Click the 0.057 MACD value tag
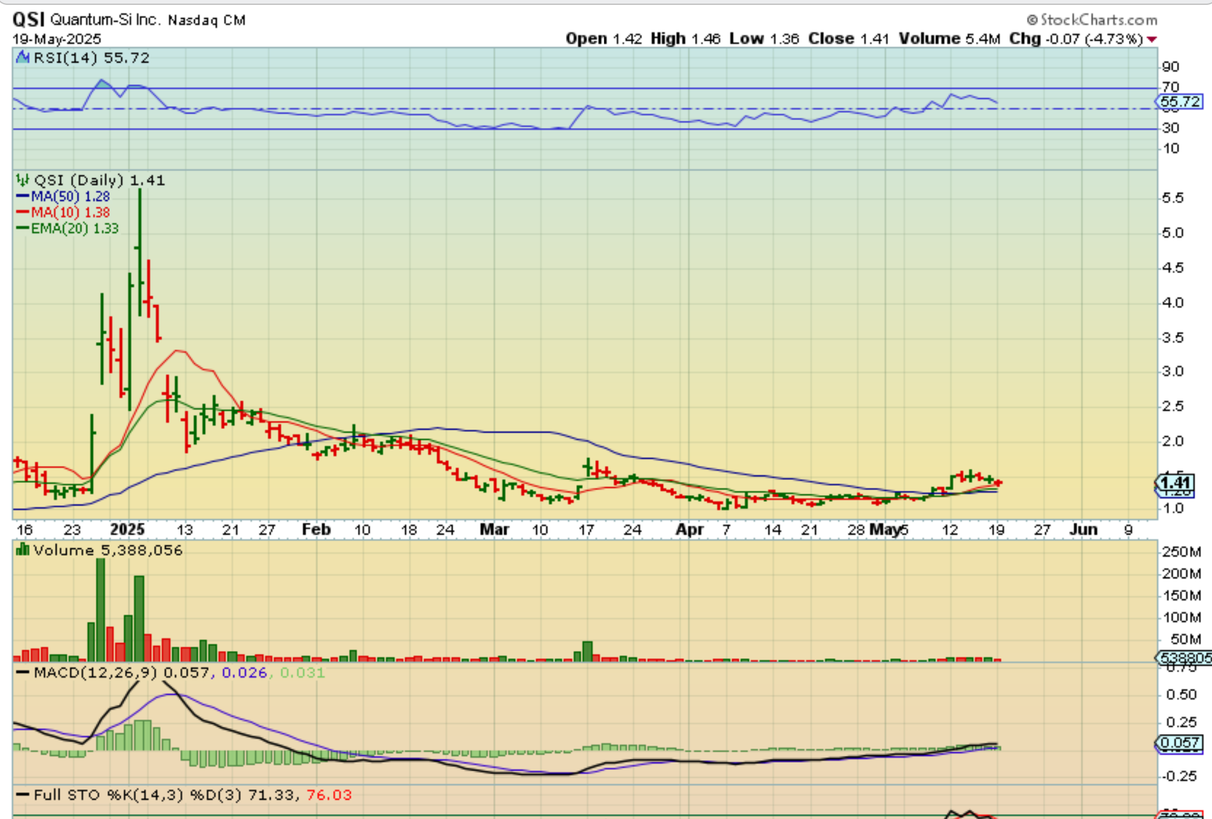1212x819 pixels. (x=1179, y=743)
